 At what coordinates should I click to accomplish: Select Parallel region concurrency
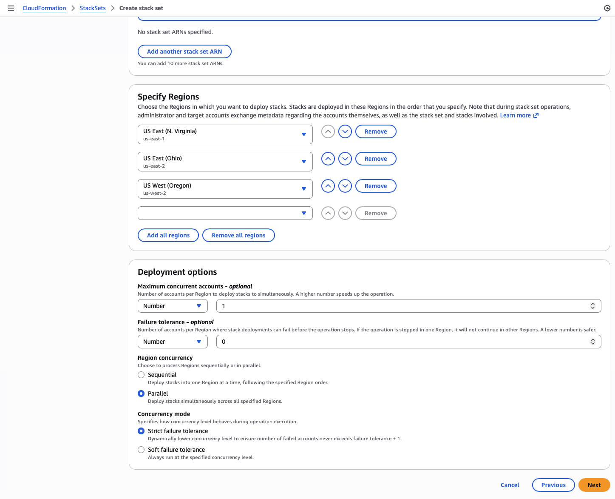click(x=141, y=393)
